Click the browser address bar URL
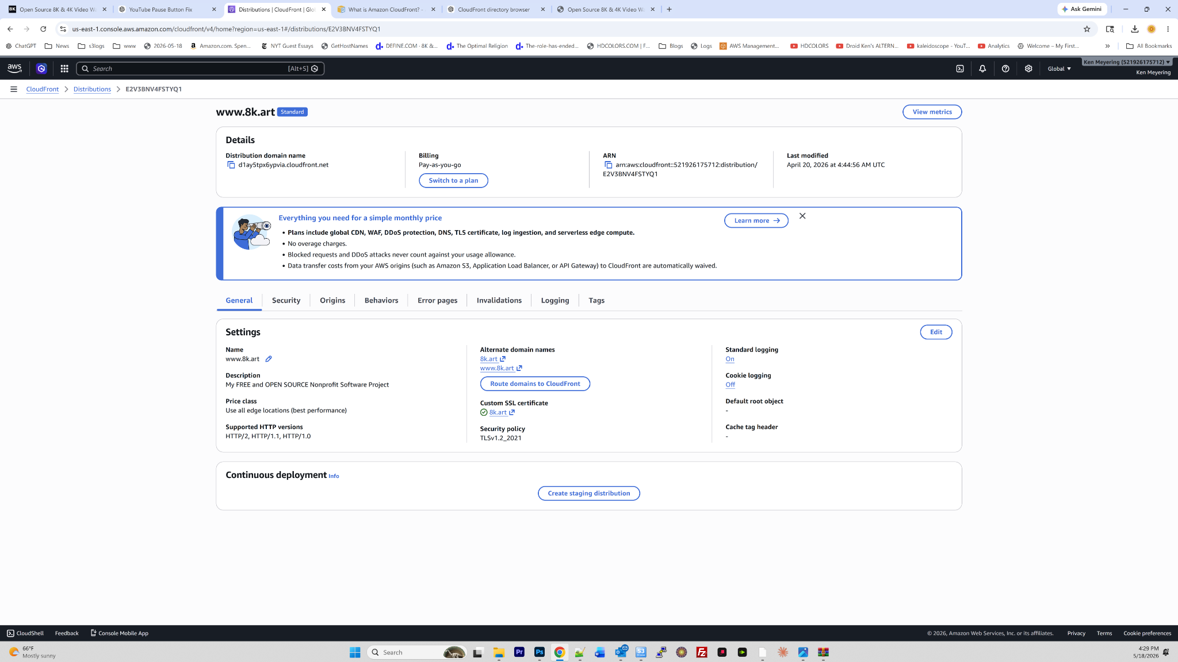This screenshot has height=662, width=1178. coord(227,29)
